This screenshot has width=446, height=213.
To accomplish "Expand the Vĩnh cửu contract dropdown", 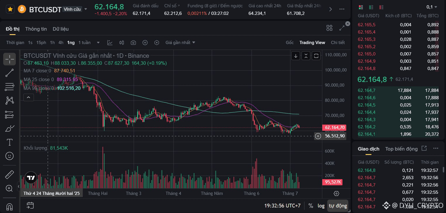I will tap(86, 9).
